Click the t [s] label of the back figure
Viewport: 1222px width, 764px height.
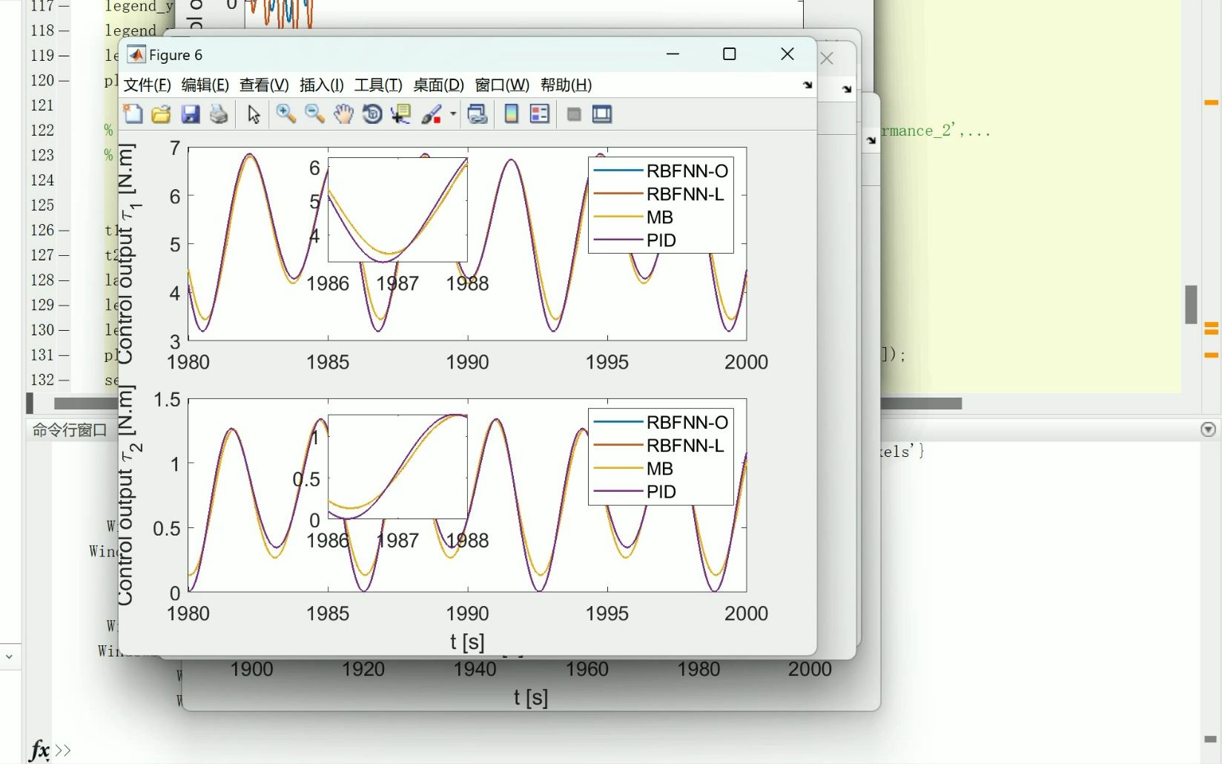tap(531, 697)
